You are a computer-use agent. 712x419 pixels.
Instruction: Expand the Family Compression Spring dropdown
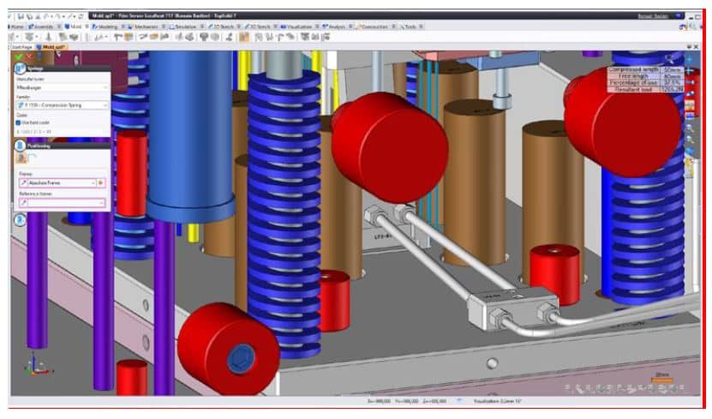coord(62,105)
